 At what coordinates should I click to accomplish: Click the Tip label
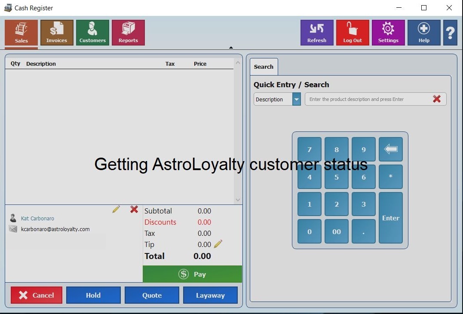coord(150,244)
